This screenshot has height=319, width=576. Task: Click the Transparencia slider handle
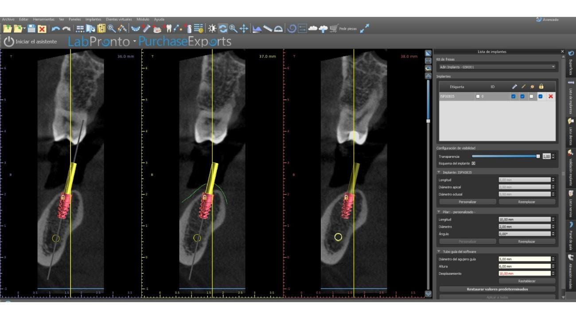point(538,156)
